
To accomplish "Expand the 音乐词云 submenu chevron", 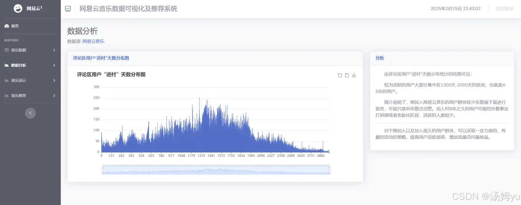I will 54,80.
